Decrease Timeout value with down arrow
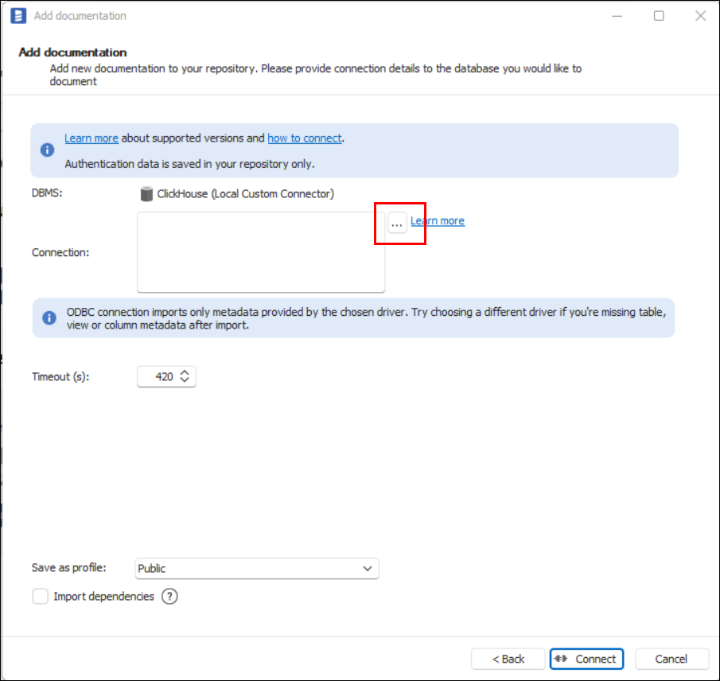Image resolution: width=720 pixels, height=681 pixels. [x=185, y=381]
